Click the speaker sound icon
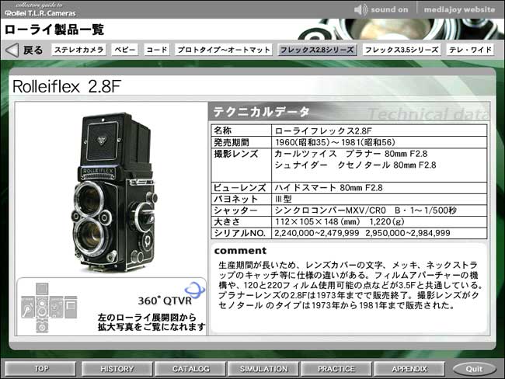The width and height of the screenshot is (505, 379). [x=360, y=9]
